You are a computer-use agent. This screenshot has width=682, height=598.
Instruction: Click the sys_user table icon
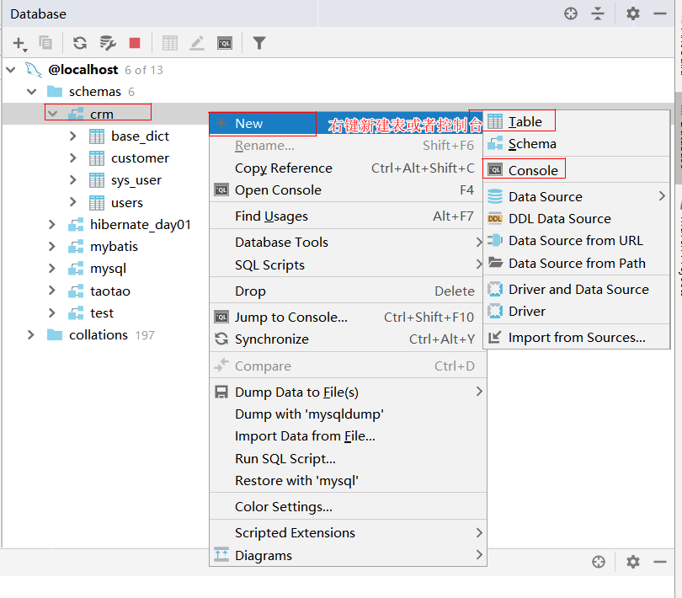97,180
